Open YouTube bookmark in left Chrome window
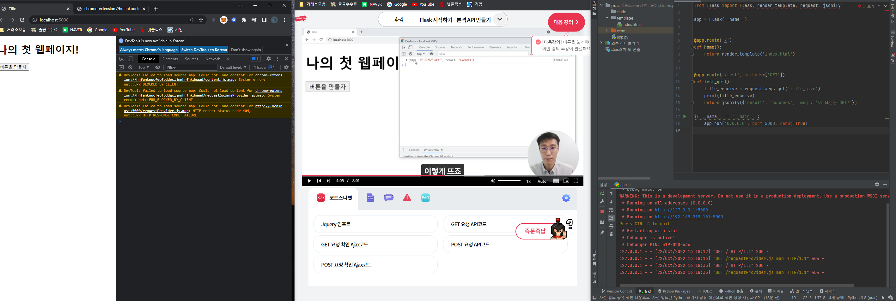The height and width of the screenshot is (301, 896). 124,30
